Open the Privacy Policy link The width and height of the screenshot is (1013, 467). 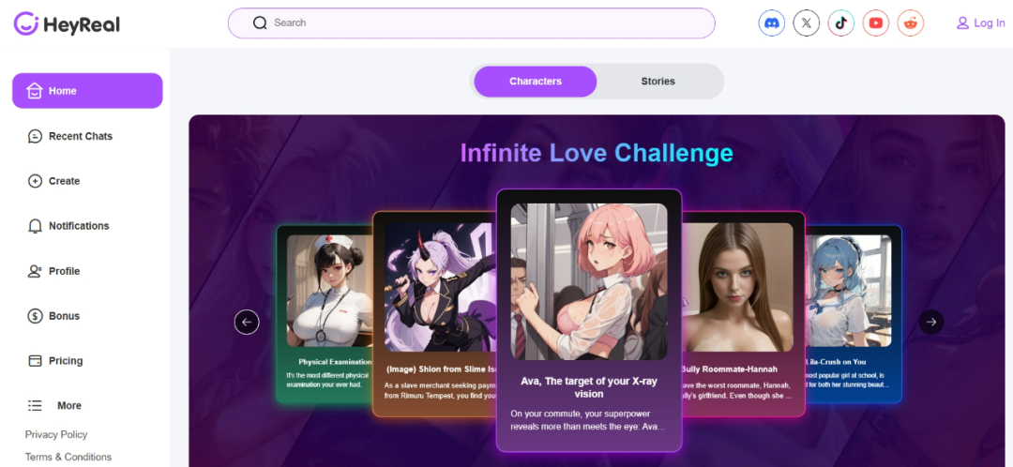(x=56, y=435)
